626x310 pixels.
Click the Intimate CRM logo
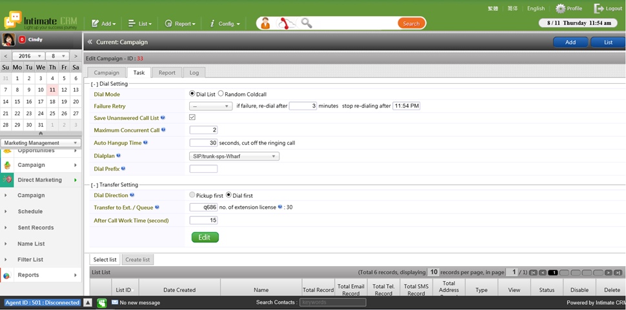40,21
